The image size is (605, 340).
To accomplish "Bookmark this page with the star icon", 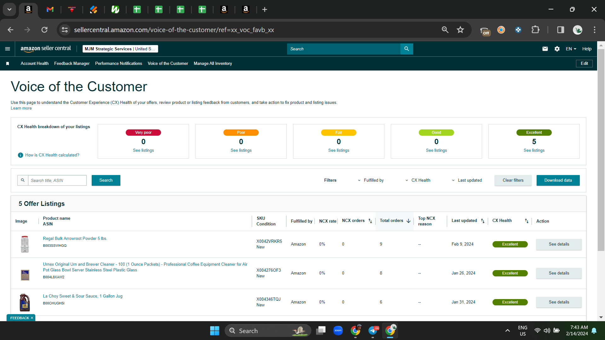I will point(460,30).
